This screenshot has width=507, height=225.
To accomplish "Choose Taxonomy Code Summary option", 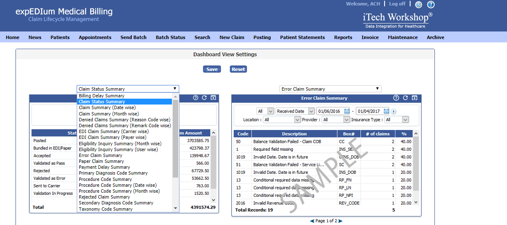I will [125, 209].
